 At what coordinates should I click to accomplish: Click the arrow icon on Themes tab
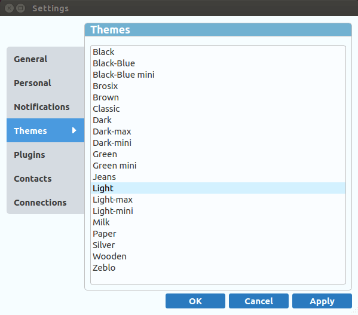74,130
